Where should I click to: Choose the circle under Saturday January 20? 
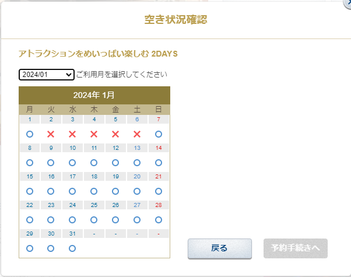[x=137, y=191]
